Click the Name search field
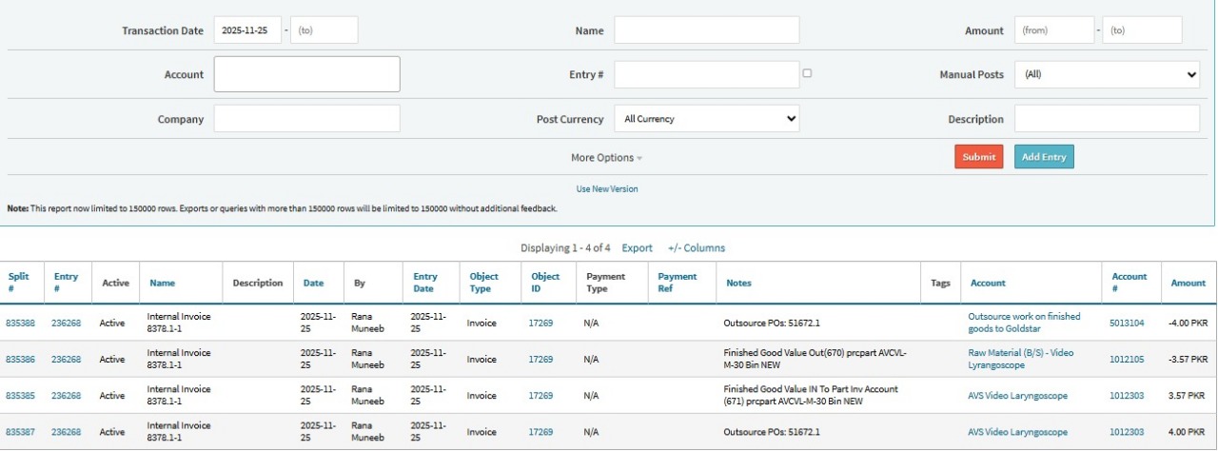The height and width of the screenshot is (451, 1218). [706, 30]
